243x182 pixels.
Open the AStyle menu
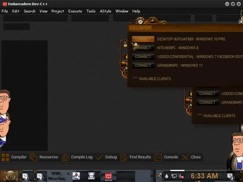pyautogui.click(x=105, y=11)
